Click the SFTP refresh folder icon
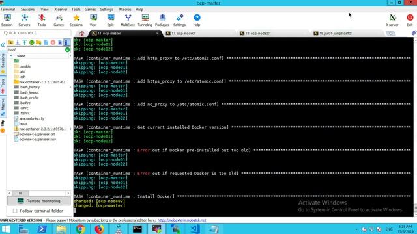This screenshot has height=234, width=417. pyautogui.click(x=32, y=42)
